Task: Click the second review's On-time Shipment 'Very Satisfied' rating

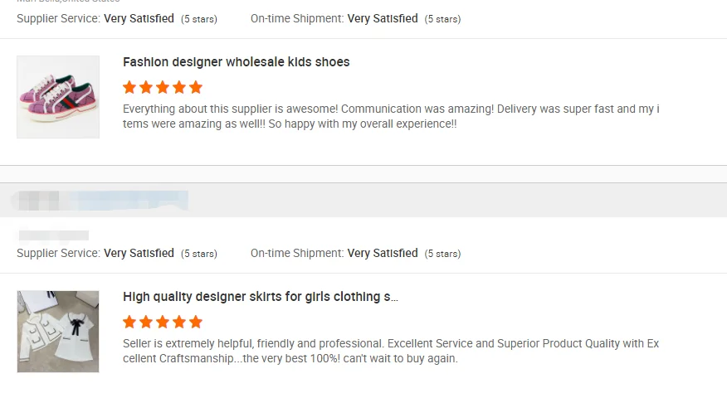Action: point(383,253)
